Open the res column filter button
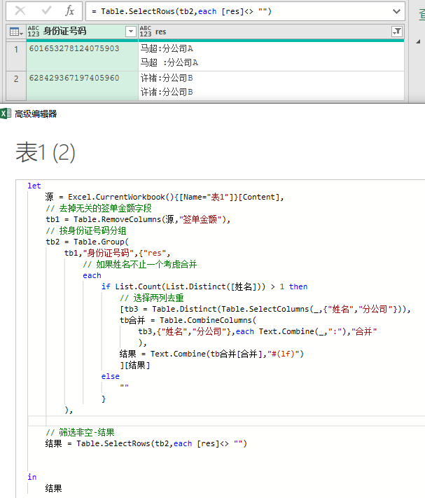425x498 pixels. 397,32
